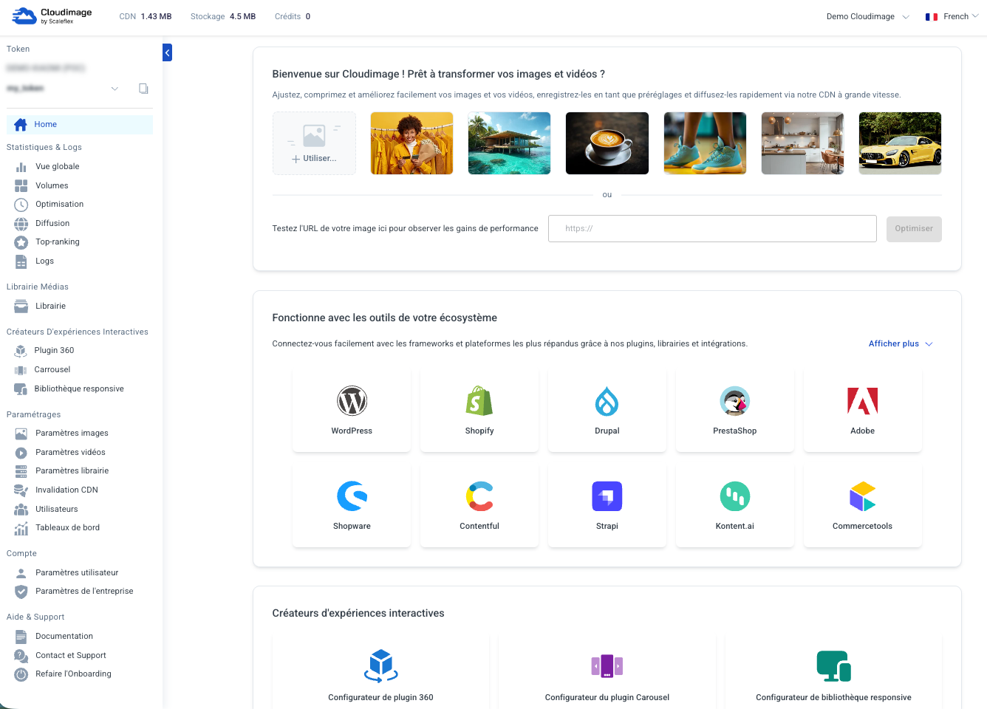Click the Refaire l'Onboarding power icon

point(21,674)
